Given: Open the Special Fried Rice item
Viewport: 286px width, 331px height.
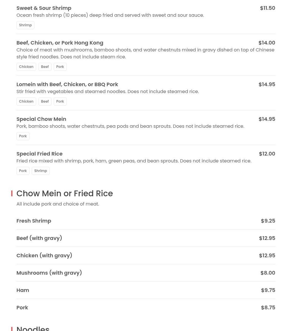Looking at the screenshot, I should pyautogui.click(x=40, y=154).
